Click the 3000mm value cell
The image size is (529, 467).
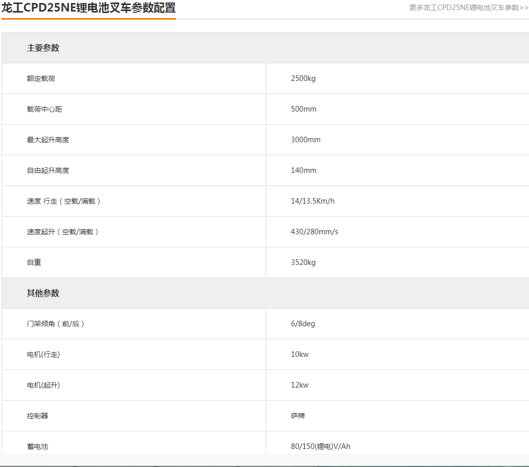coord(306,140)
